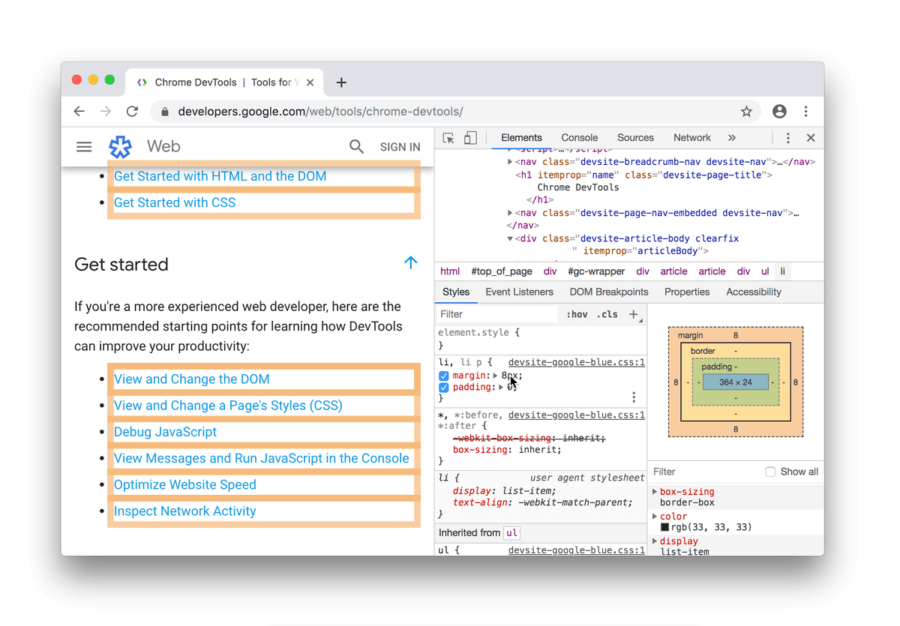Open Get Started with HTML and the DOM
Viewport: 900px width, 626px height.
coord(220,176)
